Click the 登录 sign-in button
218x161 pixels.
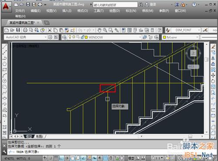point(153,5)
